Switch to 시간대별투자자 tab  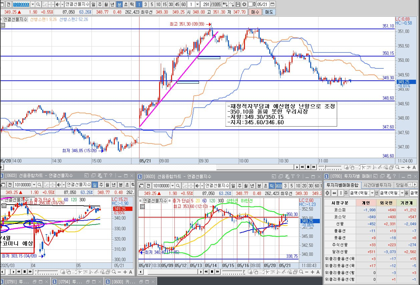(377, 185)
